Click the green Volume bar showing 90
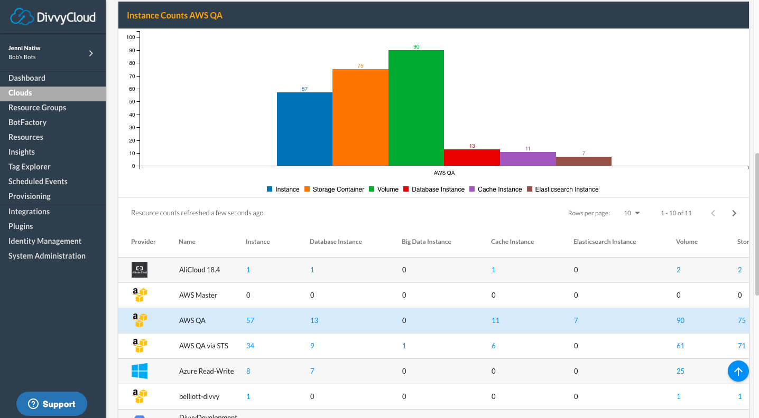Image resolution: width=759 pixels, height=418 pixels. 416,108
